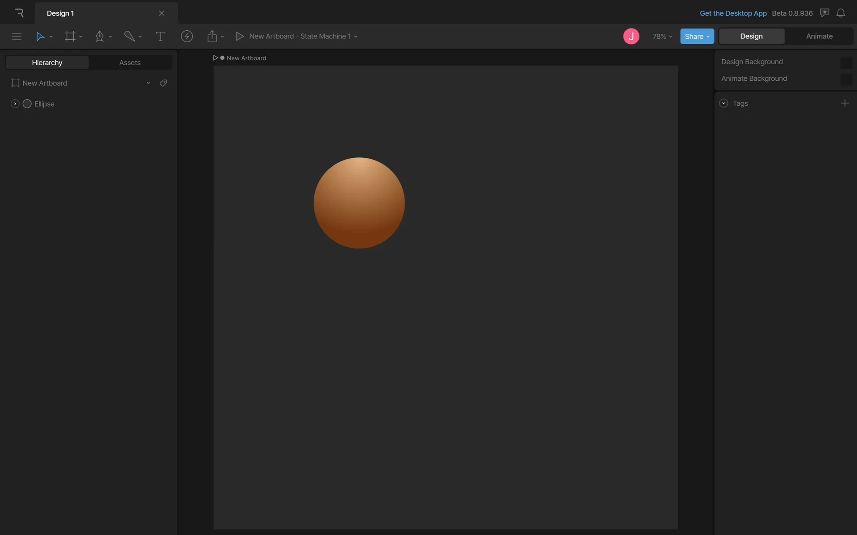
Task: Open the 78% zoom dropdown
Action: tap(662, 37)
